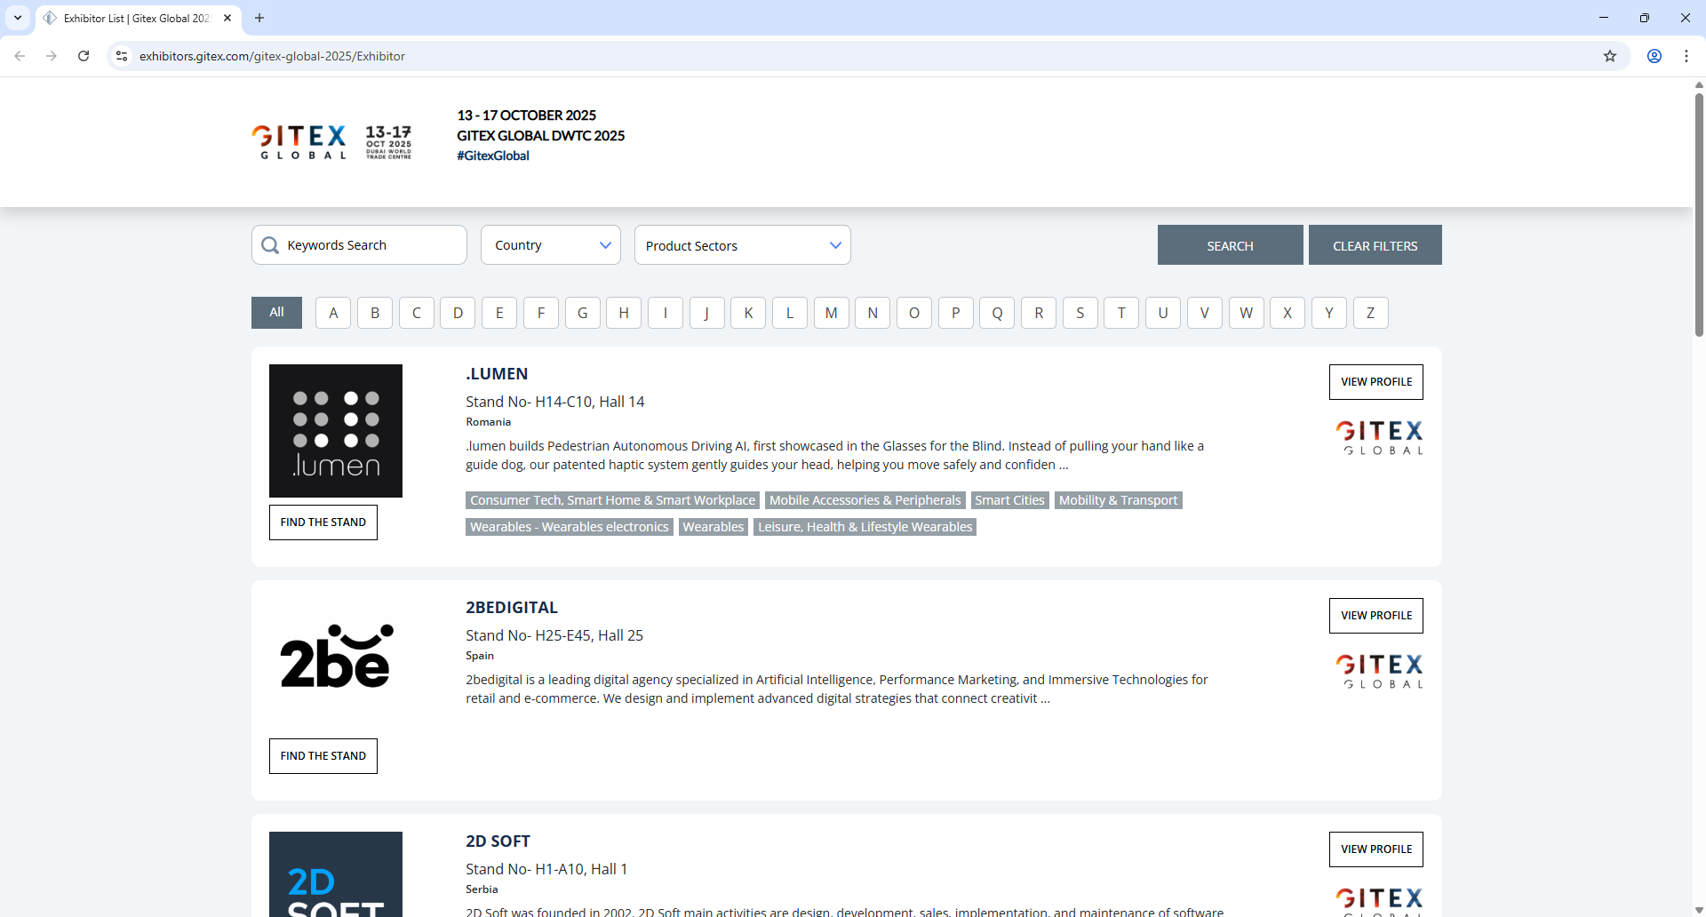Filter exhibitors by letter Z
This screenshot has width=1706, height=917.
[1370, 312]
